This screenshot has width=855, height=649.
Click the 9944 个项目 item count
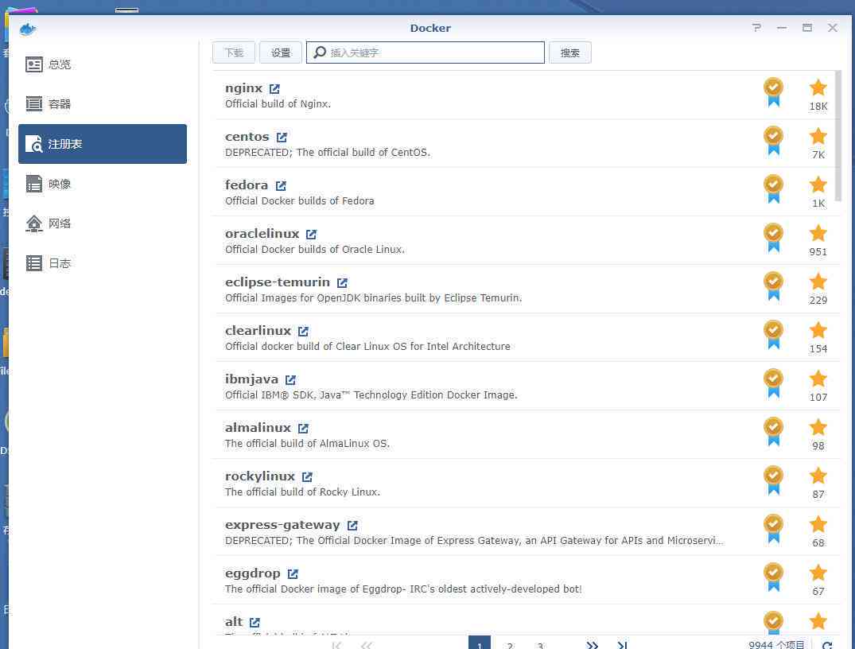(x=776, y=645)
